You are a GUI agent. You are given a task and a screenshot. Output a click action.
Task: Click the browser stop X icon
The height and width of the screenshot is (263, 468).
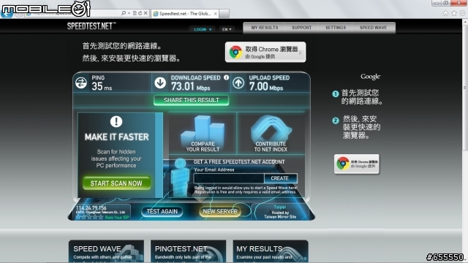pos(146,13)
